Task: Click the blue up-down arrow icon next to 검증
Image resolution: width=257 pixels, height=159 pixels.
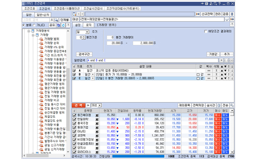Action: 232,14
